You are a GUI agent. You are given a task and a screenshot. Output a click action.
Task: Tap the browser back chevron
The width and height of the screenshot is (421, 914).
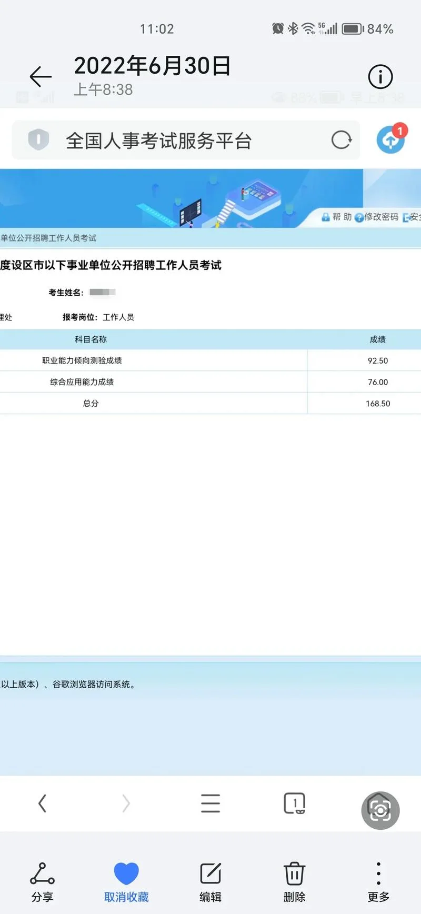tap(43, 803)
